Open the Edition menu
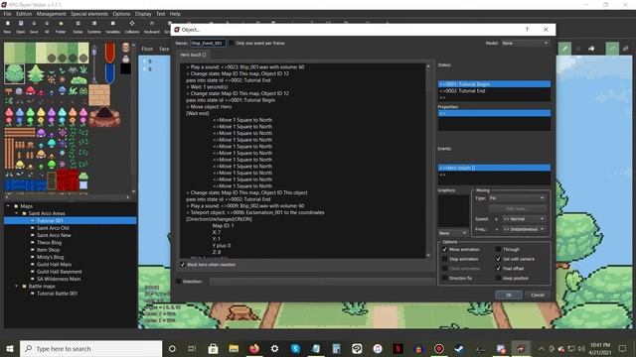The height and width of the screenshot is (357, 636). pyautogui.click(x=24, y=14)
